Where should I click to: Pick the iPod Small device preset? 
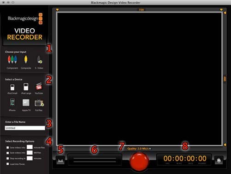click(x=12, y=87)
